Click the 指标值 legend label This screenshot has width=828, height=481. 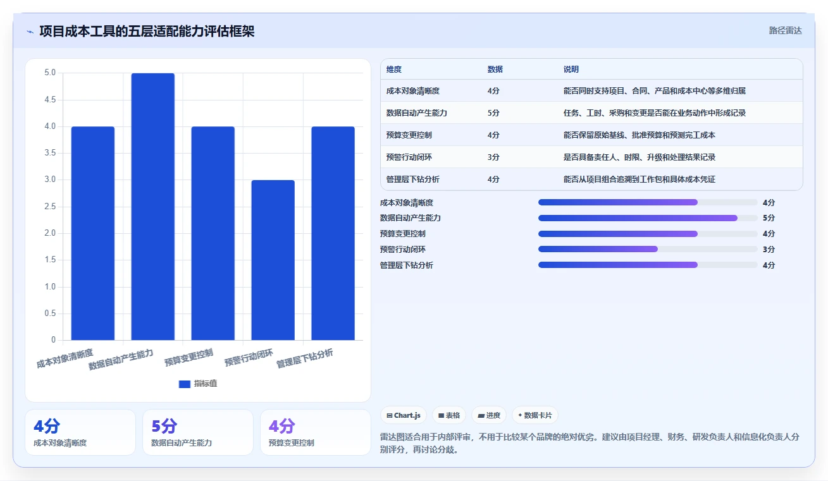point(206,384)
